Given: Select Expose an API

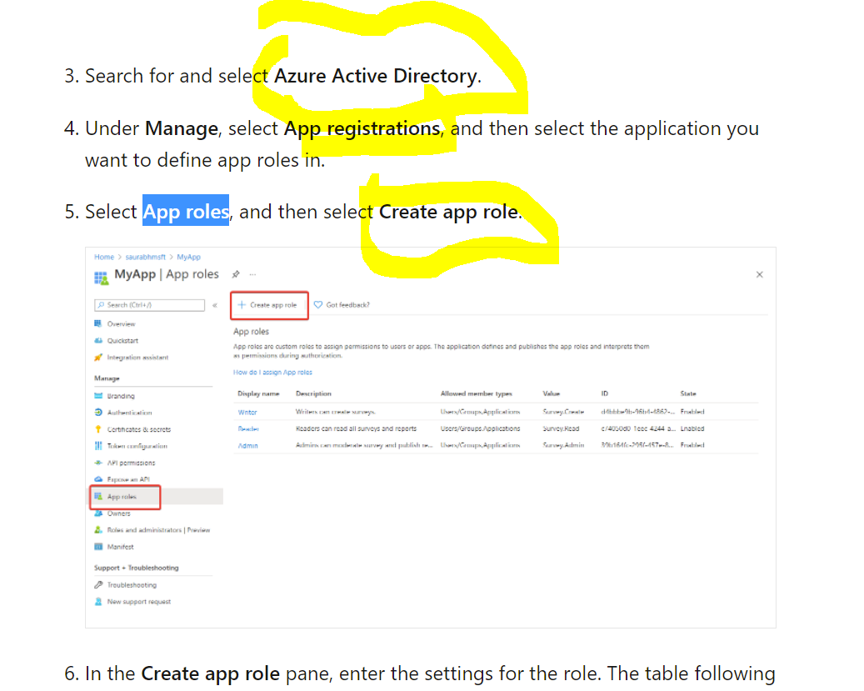Looking at the screenshot, I should click(125, 479).
